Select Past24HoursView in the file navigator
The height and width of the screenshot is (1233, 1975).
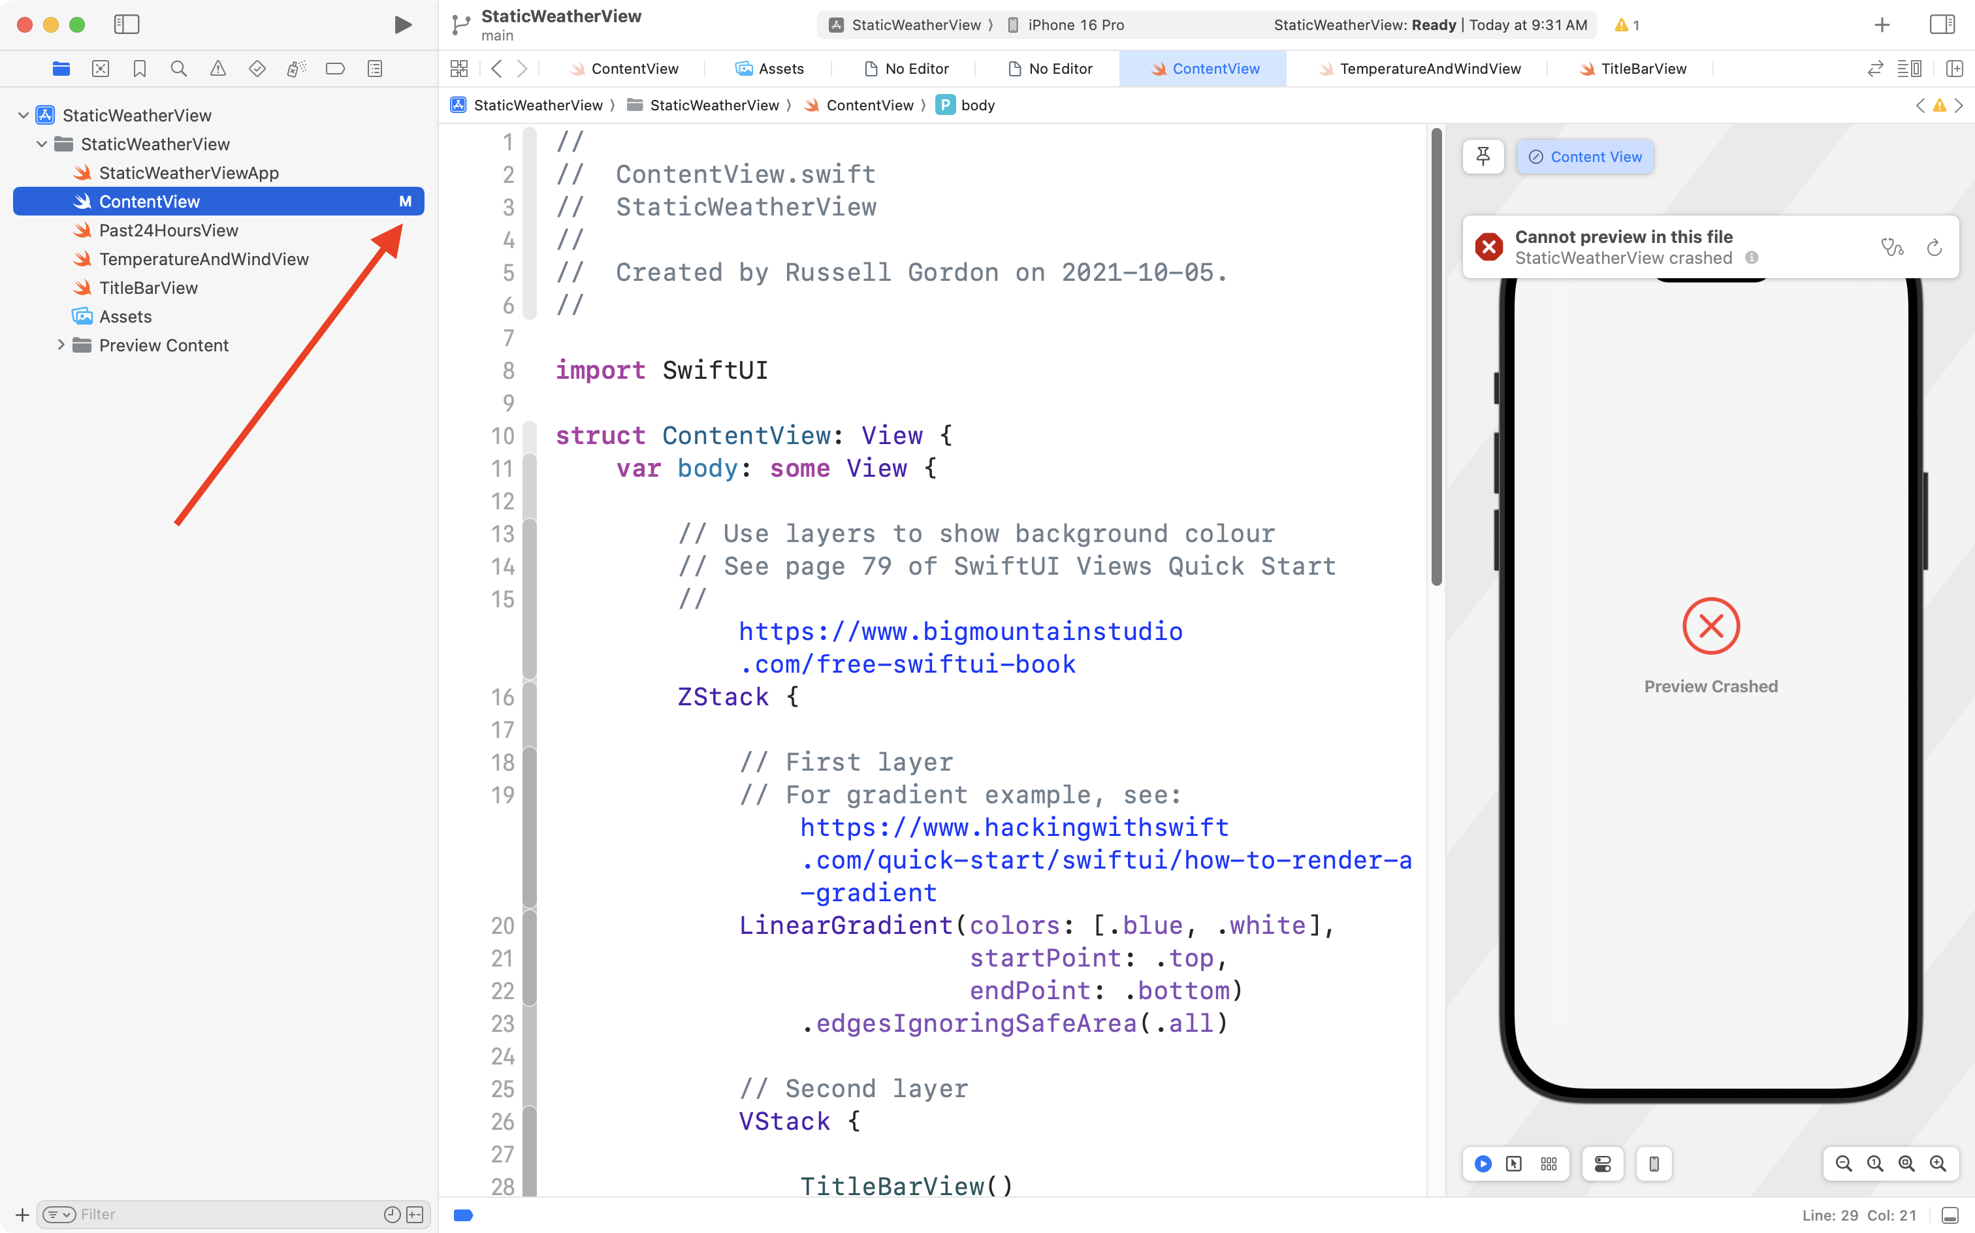pyautogui.click(x=168, y=230)
